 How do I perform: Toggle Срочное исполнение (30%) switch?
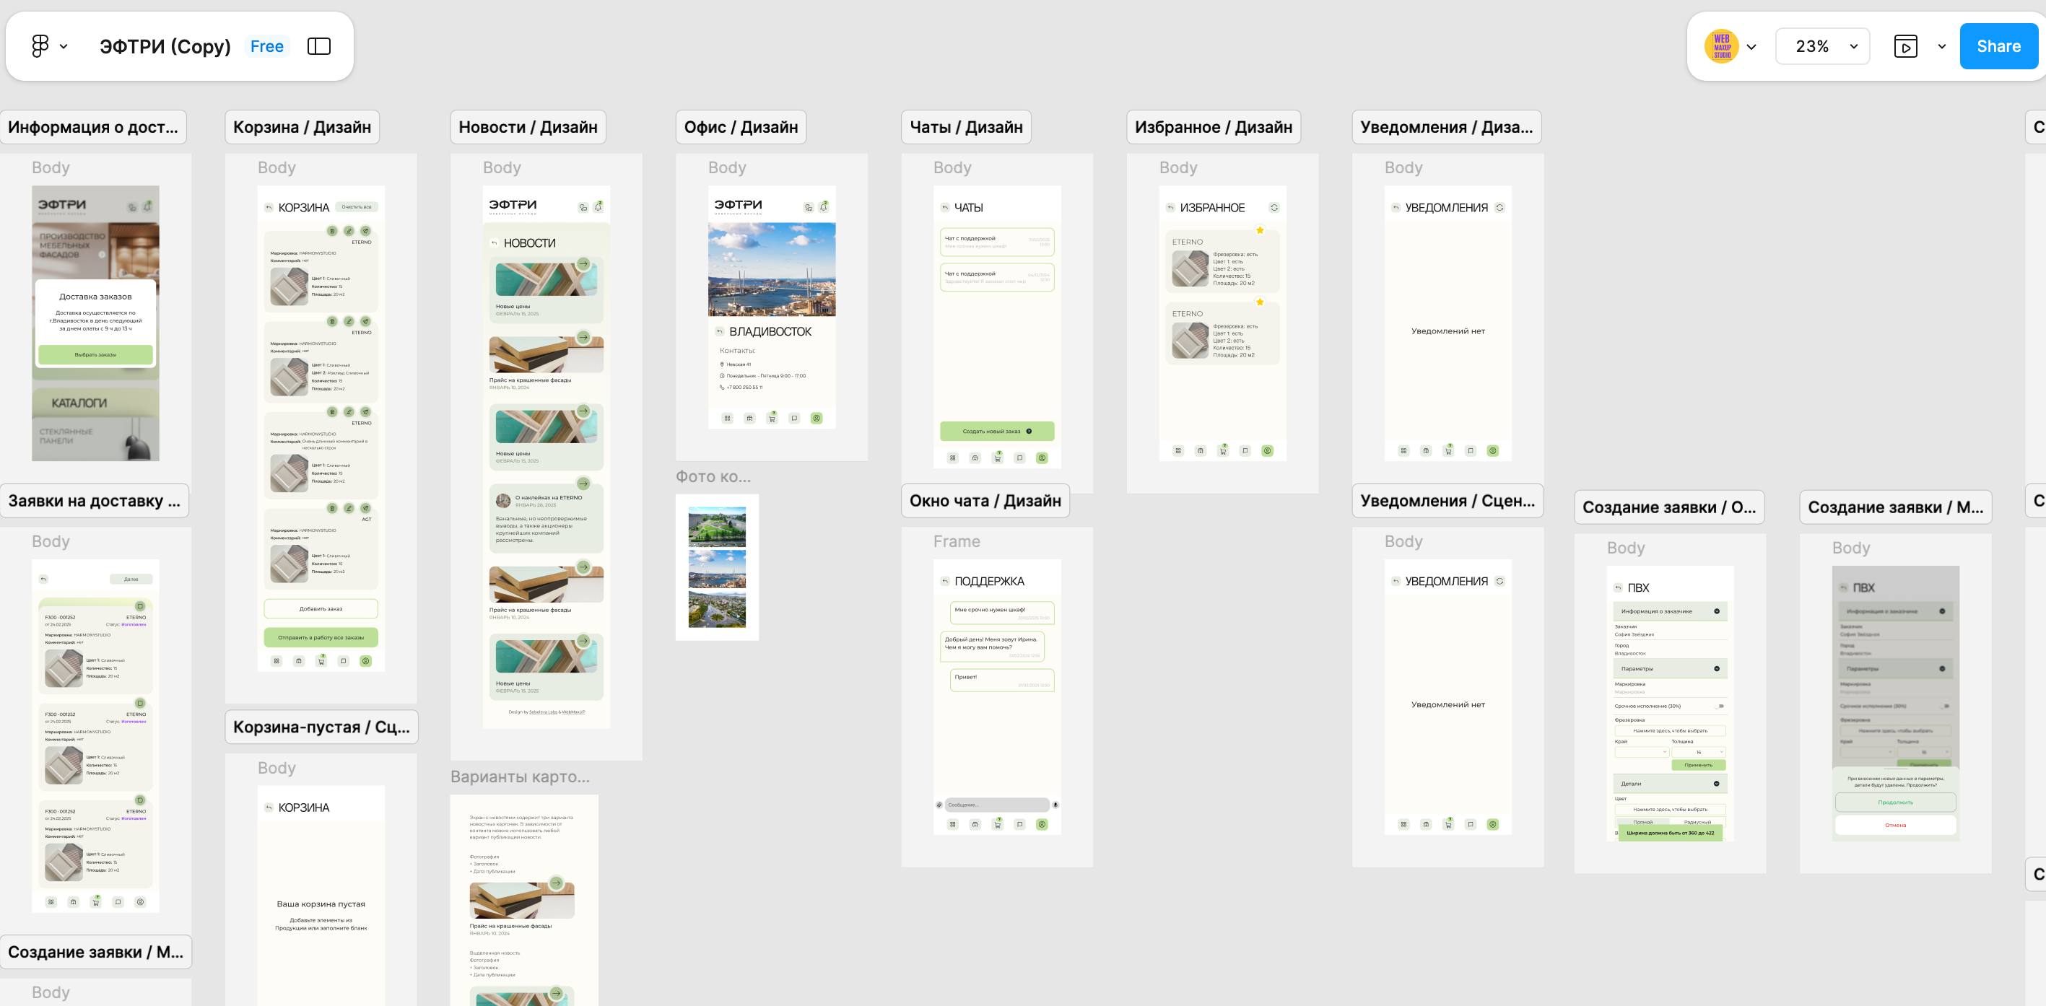coord(1720,706)
